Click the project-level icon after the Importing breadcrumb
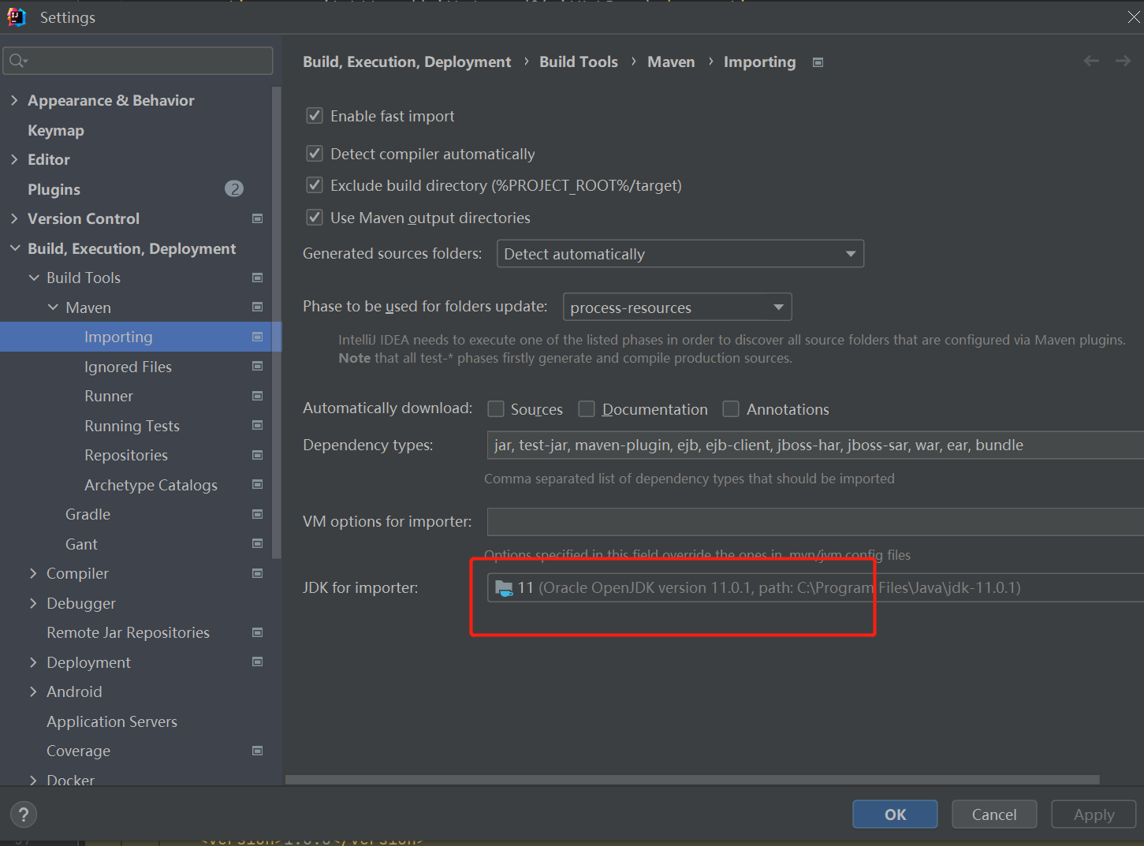1144x846 pixels. (818, 62)
